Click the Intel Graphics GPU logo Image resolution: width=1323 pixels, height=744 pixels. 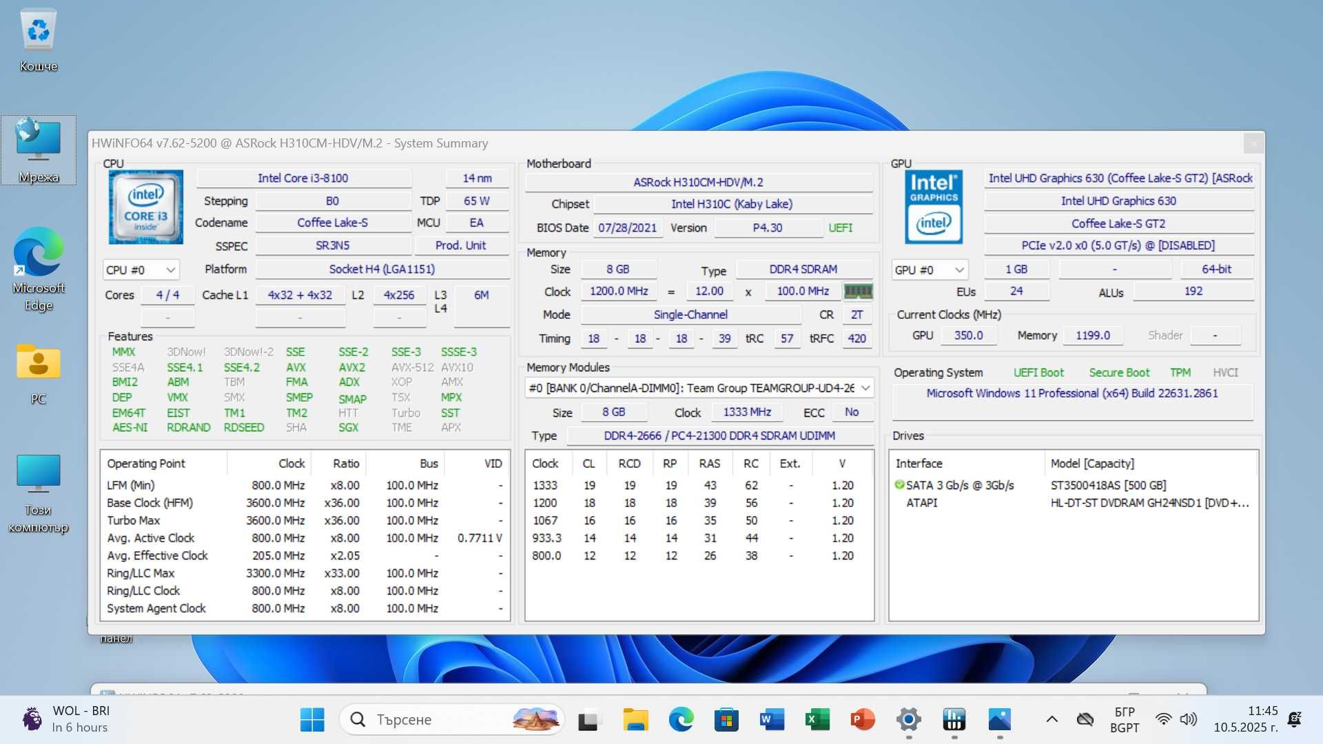(x=934, y=207)
